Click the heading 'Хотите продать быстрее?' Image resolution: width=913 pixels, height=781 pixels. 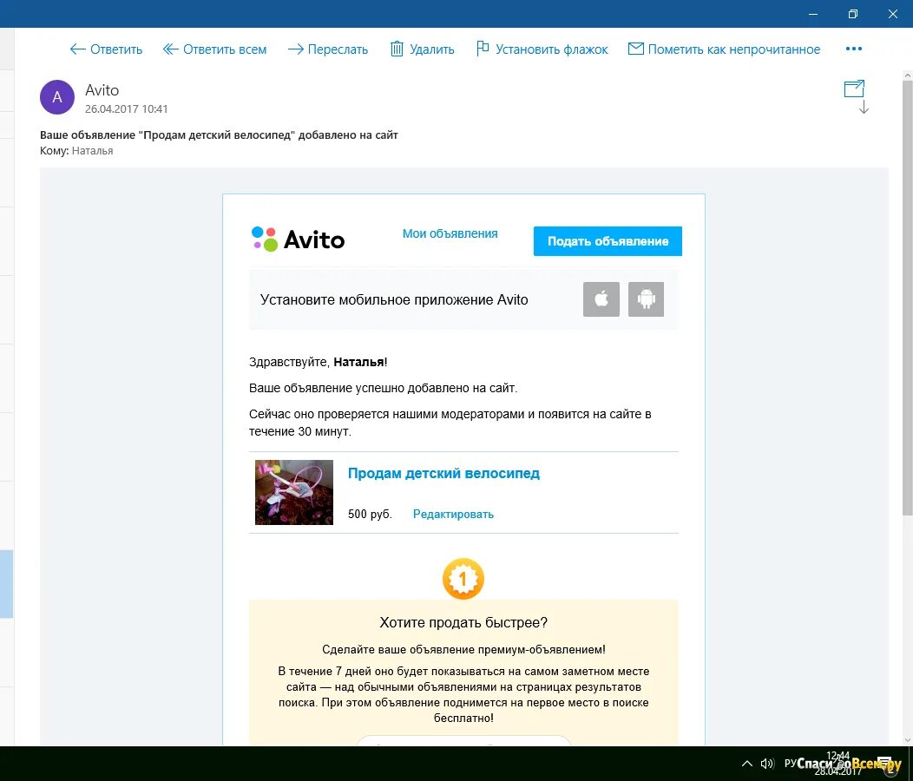click(463, 622)
